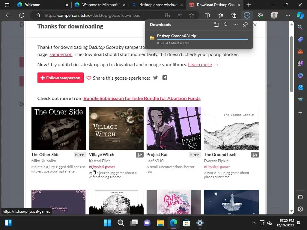View site information lock icon
The image size is (307, 230).
tap(38, 15)
